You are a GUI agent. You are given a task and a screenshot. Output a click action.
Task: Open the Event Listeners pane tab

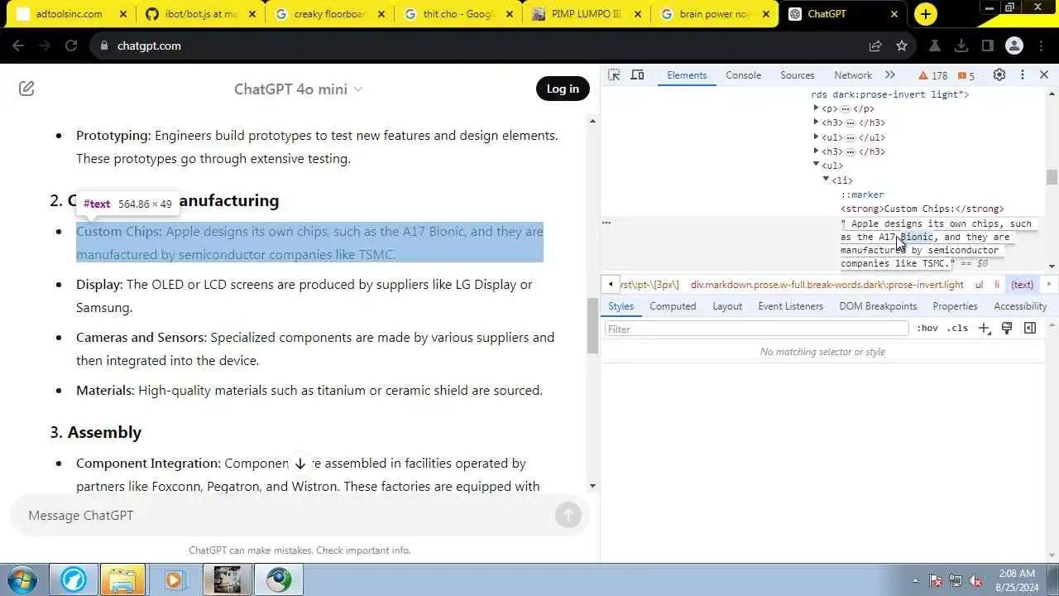[791, 306]
